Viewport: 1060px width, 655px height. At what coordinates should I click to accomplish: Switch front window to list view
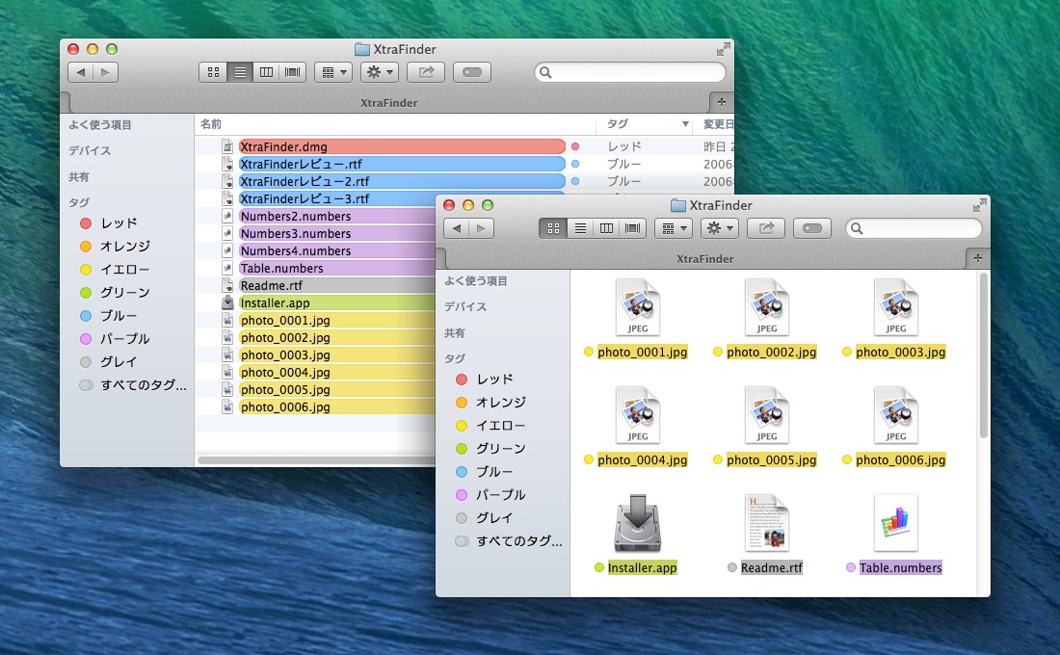(x=579, y=228)
